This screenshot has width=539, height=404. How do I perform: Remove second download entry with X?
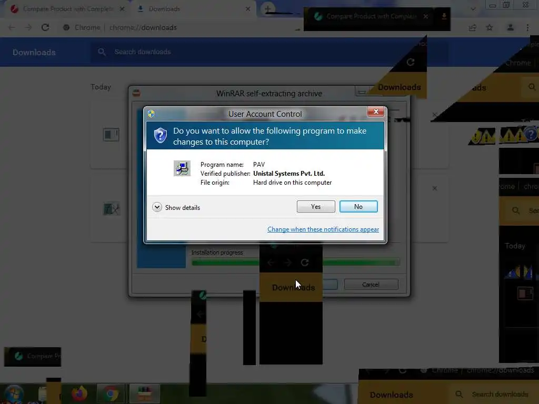tap(434, 188)
